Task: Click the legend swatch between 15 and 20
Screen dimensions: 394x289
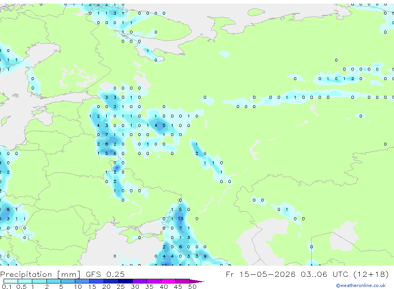Action: [97, 281]
